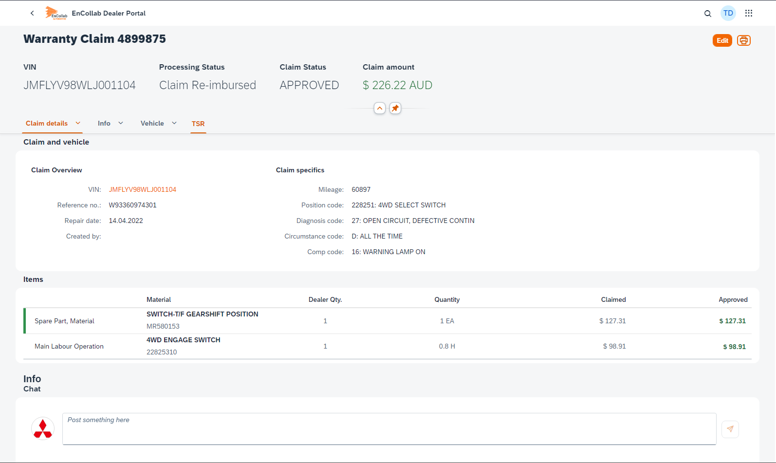
Task: Select the Main Labour Operation row
Action: pyautogui.click(x=69, y=346)
